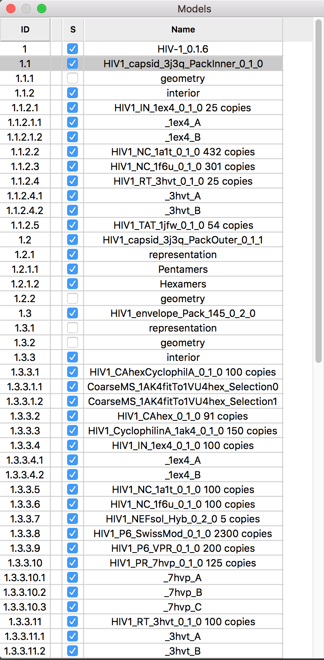This screenshot has width=324, height=660.
Task: Select the HIV1_envelope_Pack_145_0_2_0 model
Action: click(x=183, y=313)
